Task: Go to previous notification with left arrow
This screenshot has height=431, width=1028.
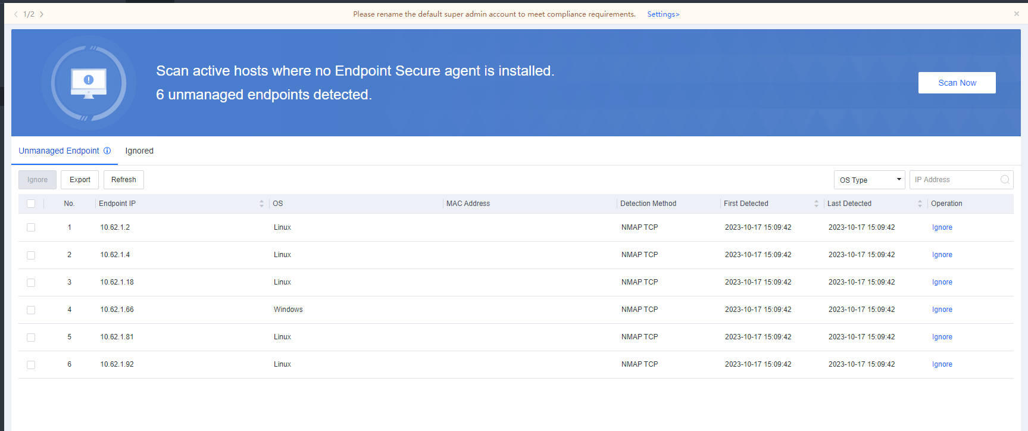Action: [x=16, y=14]
